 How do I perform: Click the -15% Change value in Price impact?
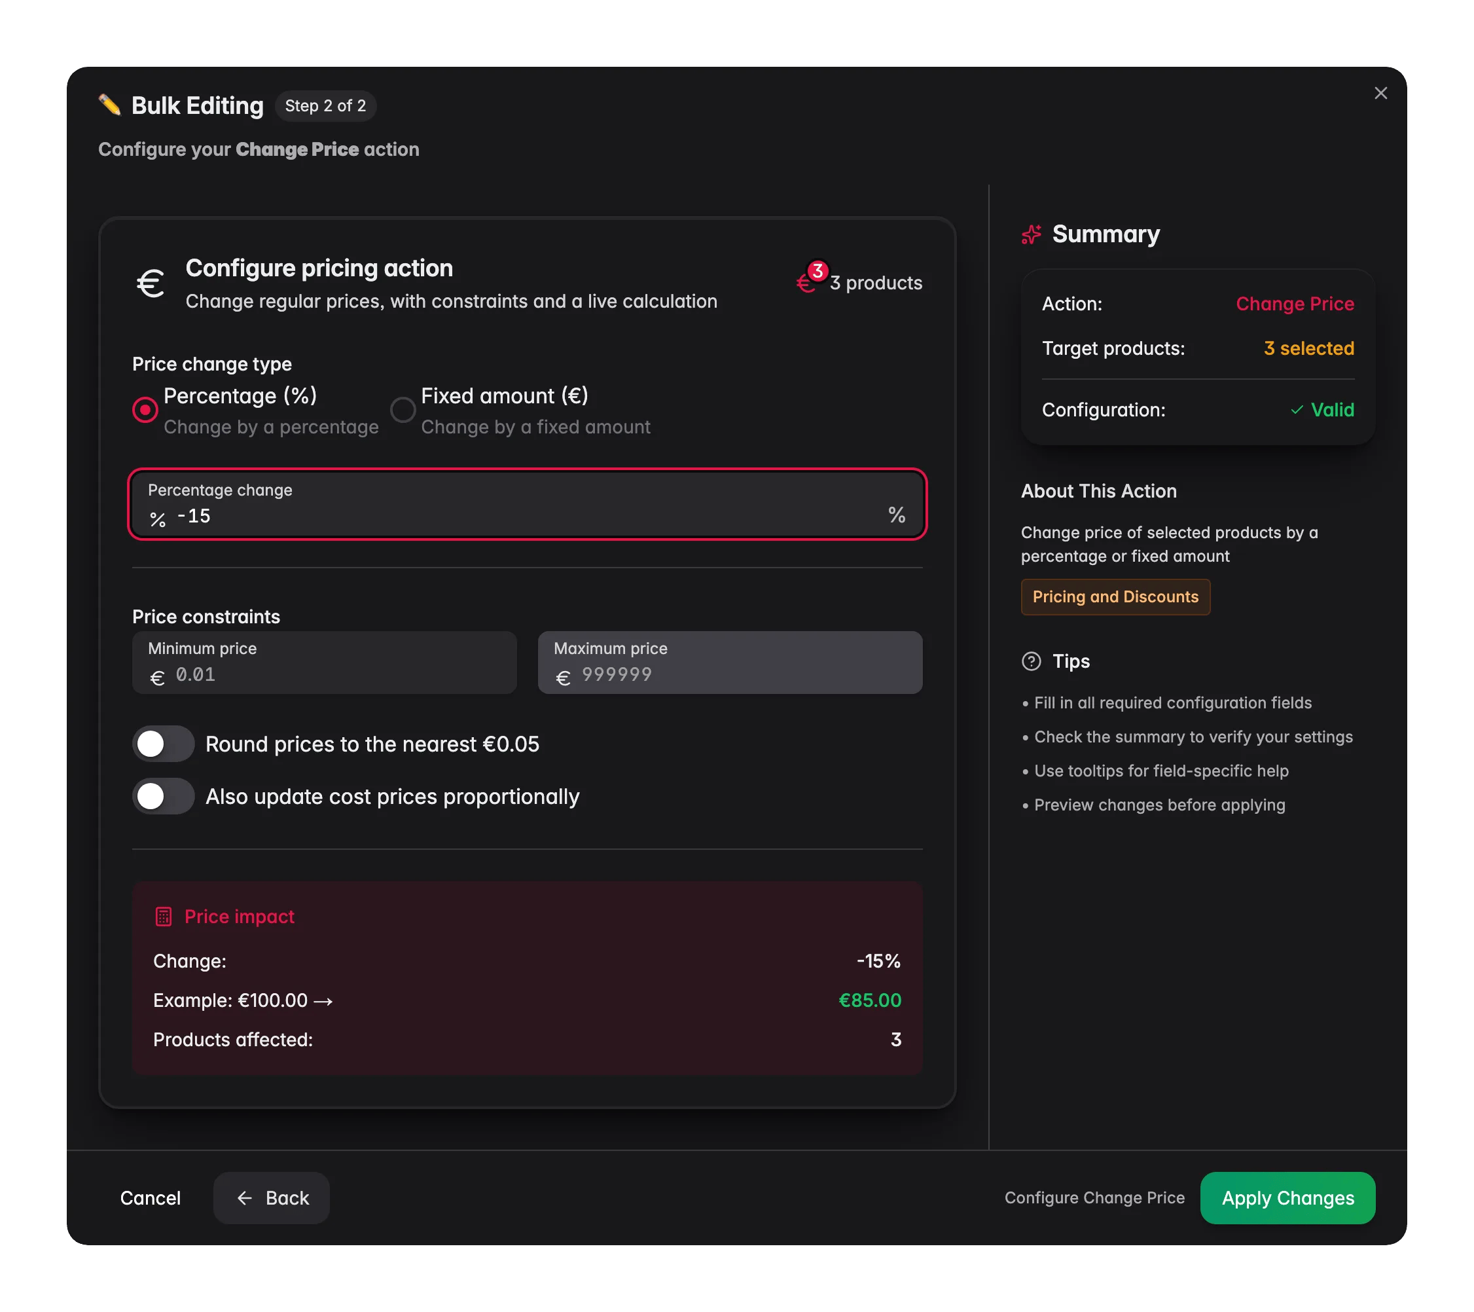[878, 962]
